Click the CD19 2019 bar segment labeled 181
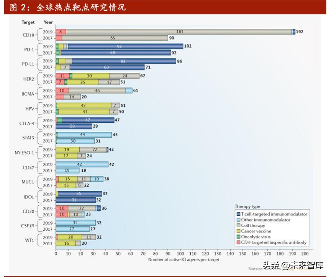This screenshot has height=277, width=331. [x=179, y=32]
